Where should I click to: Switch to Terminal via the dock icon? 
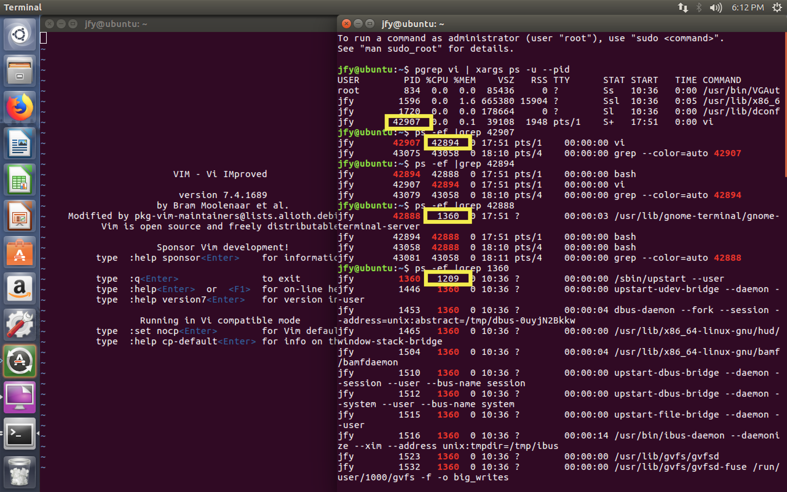(x=19, y=434)
